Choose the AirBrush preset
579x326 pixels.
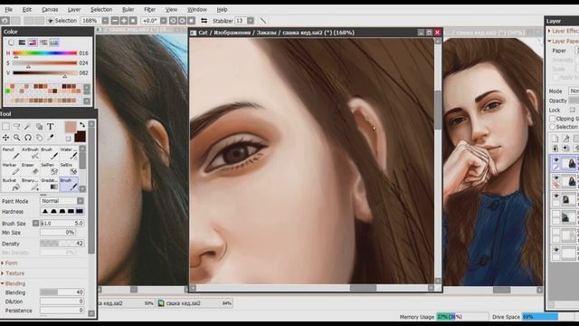click(30, 153)
